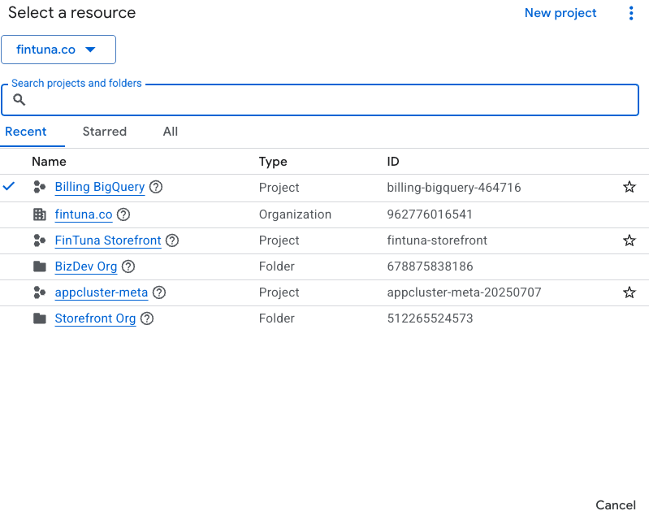Open the three-dot more options menu

pyautogui.click(x=631, y=13)
